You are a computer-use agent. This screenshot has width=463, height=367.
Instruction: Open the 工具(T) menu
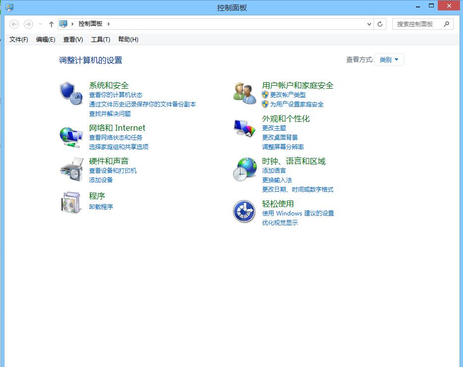click(100, 40)
